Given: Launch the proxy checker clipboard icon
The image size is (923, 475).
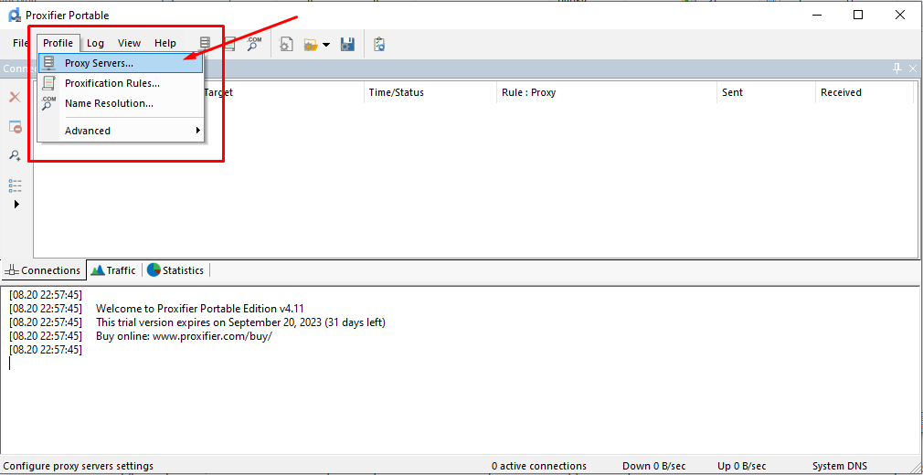Looking at the screenshot, I should point(379,44).
